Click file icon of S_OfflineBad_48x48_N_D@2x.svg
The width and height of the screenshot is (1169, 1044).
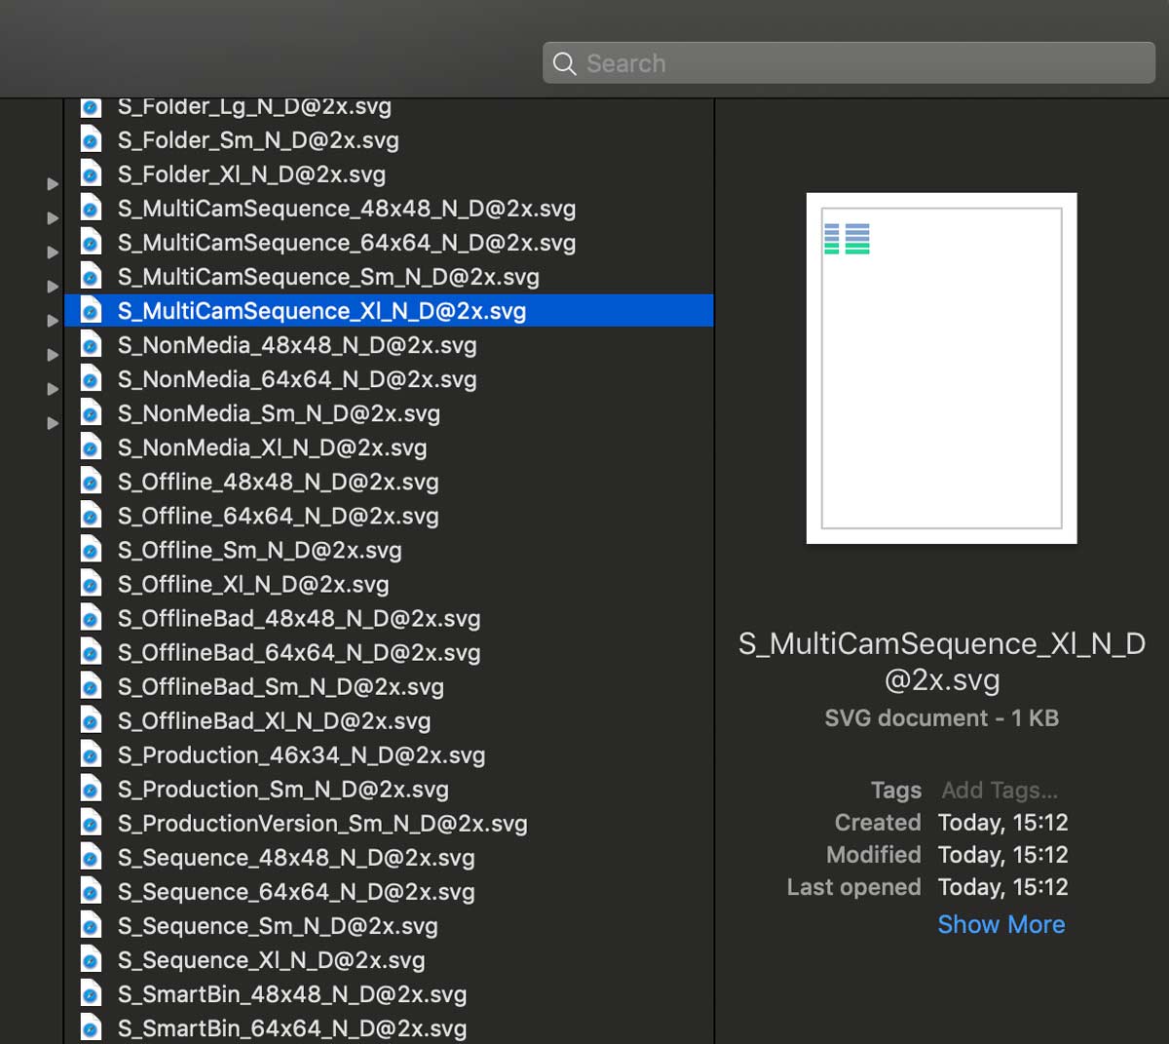[x=91, y=618]
